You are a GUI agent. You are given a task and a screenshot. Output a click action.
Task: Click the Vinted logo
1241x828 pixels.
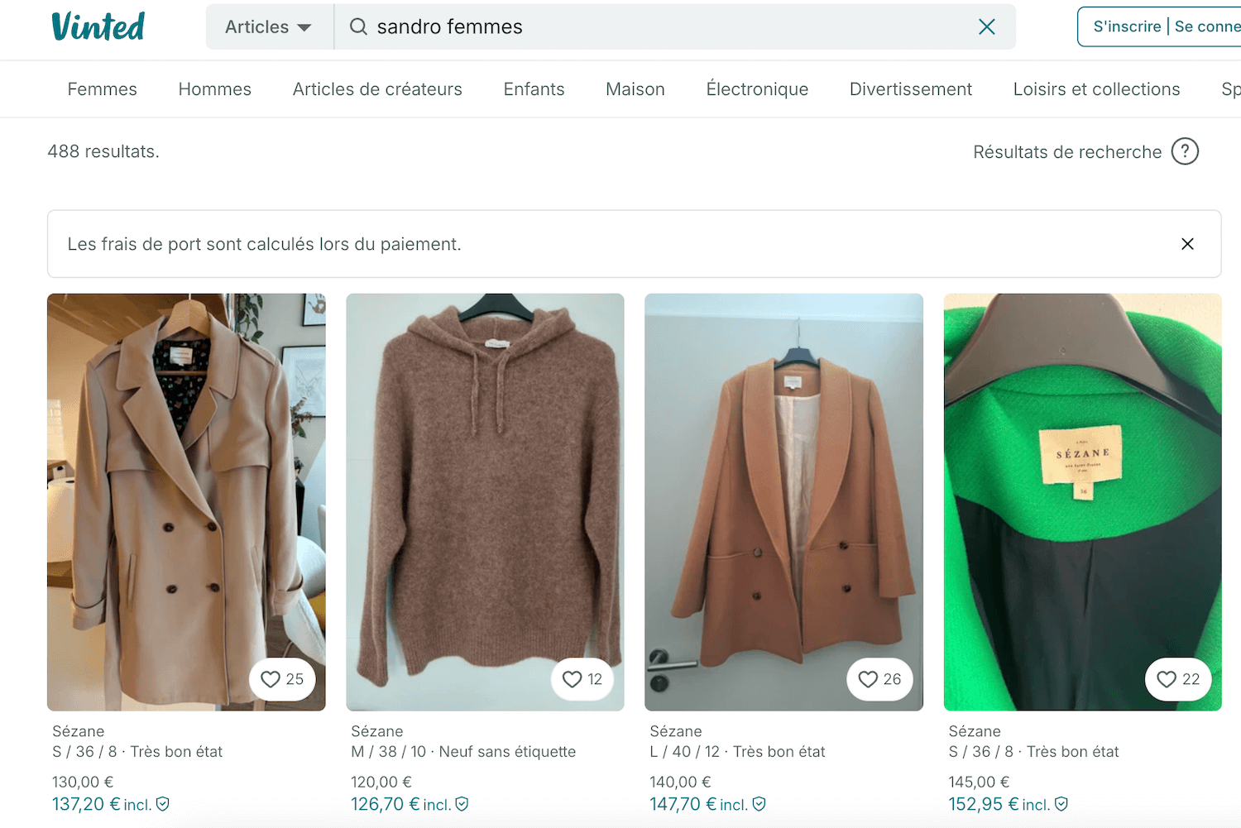[x=98, y=26]
